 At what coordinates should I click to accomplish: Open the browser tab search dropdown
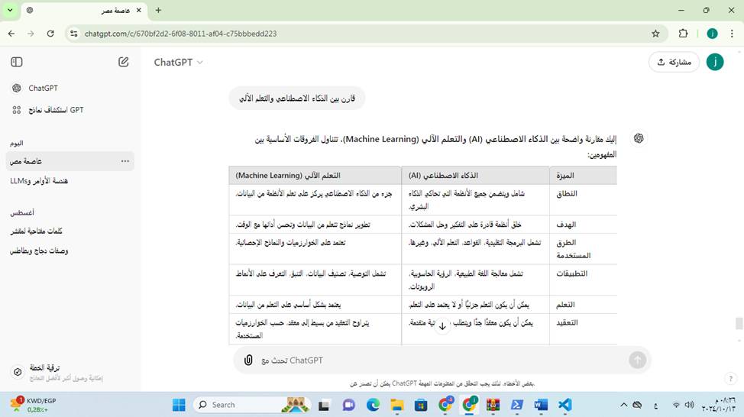(11, 11)
